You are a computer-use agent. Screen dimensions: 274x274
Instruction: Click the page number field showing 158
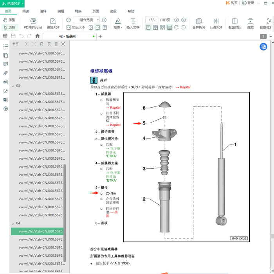pyautogui.click(x=151, y=20)
